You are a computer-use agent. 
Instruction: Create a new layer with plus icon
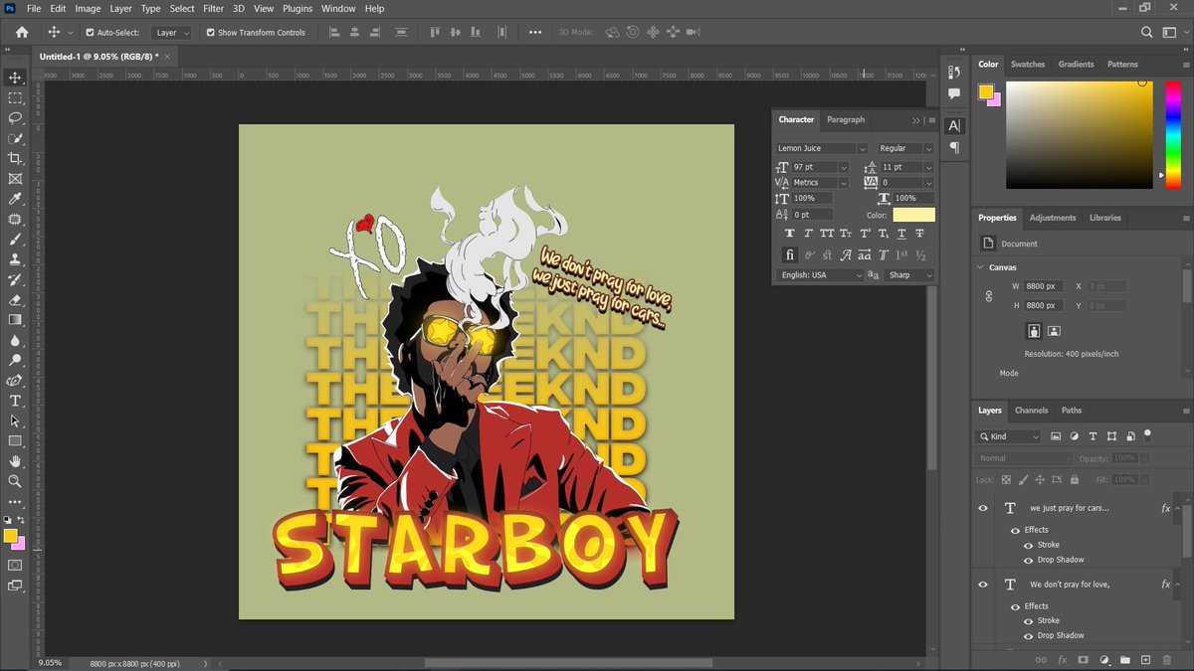pyautogui.click(x=1145, y=660)
